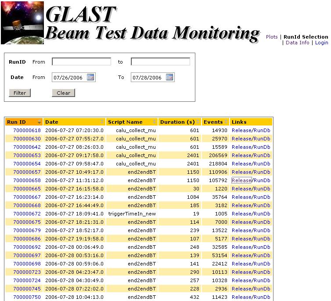The image size is (331, 301).
Task: Open run 700000672 link
Action: click(27, 214)
